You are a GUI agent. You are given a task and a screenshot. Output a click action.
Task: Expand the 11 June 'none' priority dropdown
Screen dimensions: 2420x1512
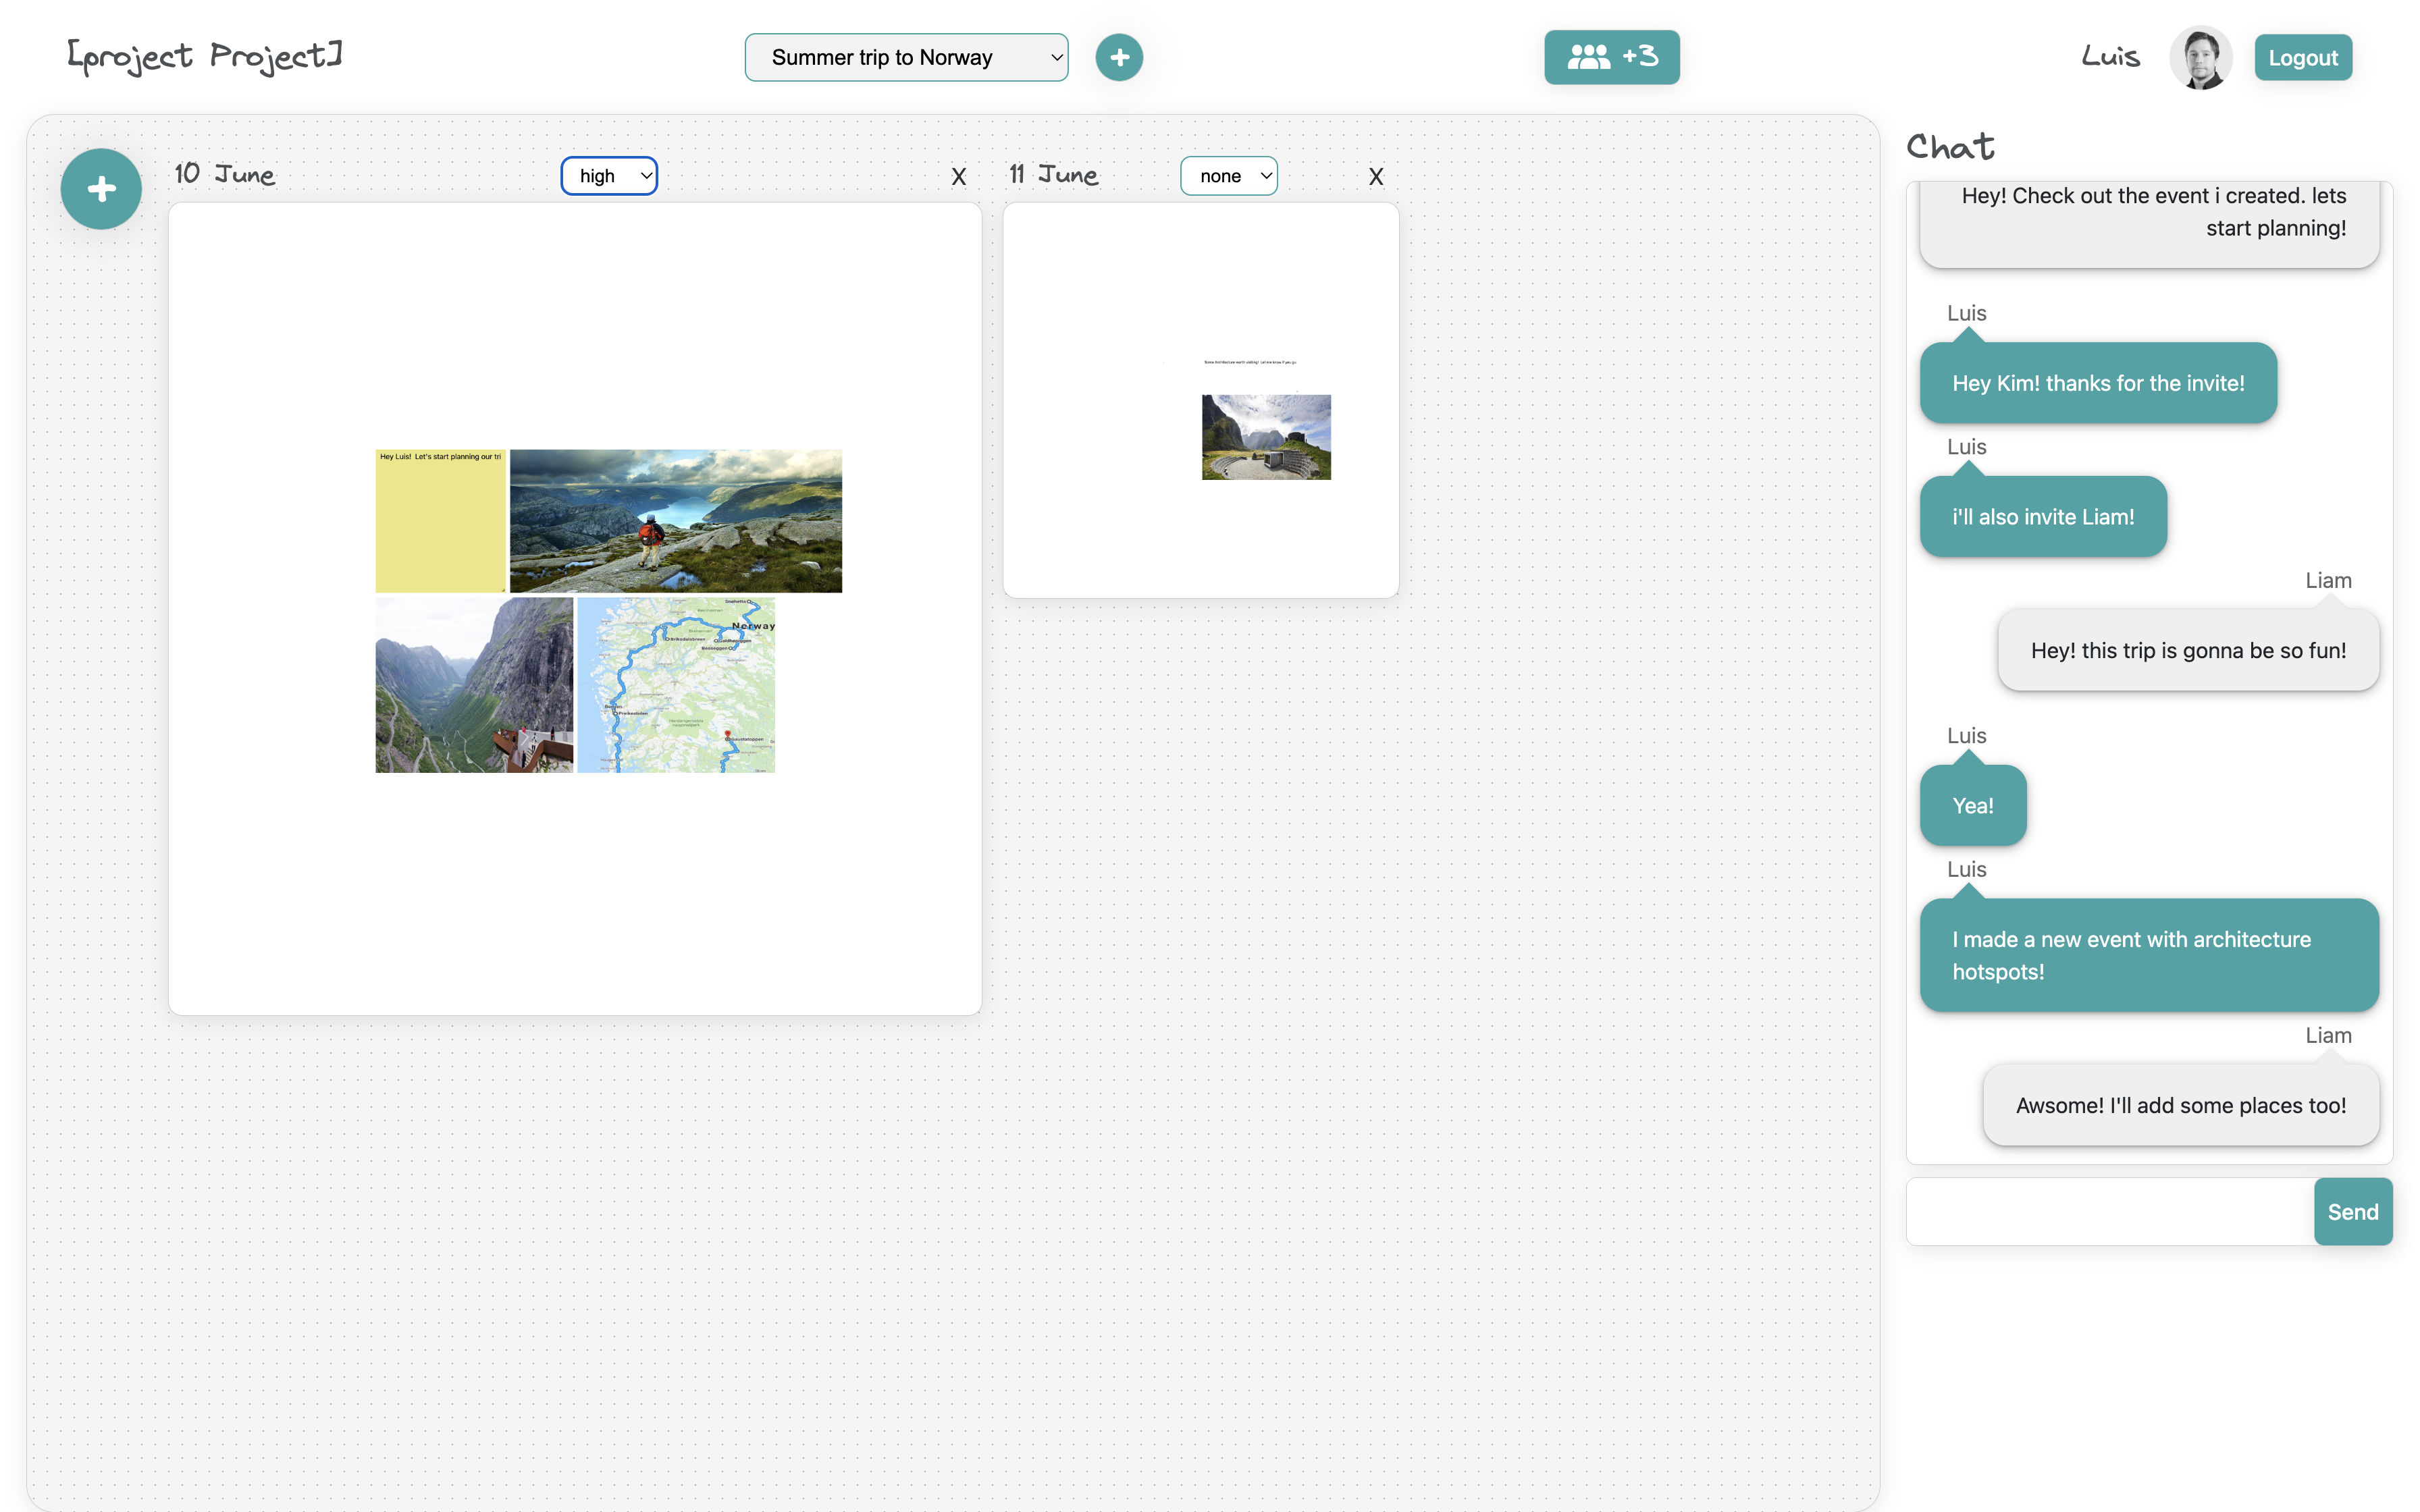point(1228,176)
